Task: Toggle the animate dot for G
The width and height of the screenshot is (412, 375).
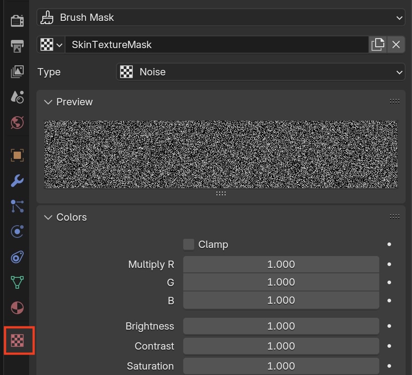Action: [x=389, y=282]
